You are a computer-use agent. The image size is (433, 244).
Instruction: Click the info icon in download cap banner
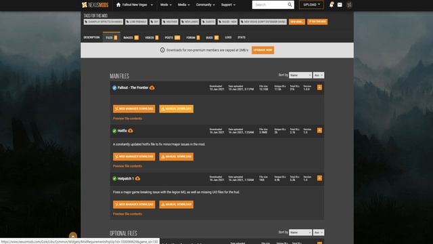point(162,50)
